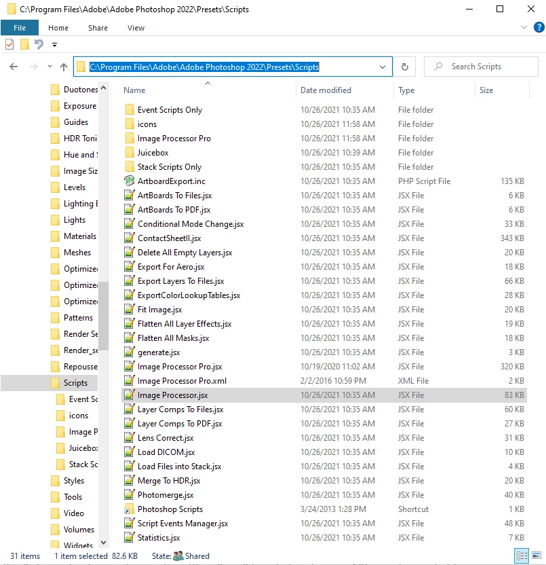The width and height of the screenshot is (546, 565).
Task: Open the File menu tab
Action: [x=20, y=28]
